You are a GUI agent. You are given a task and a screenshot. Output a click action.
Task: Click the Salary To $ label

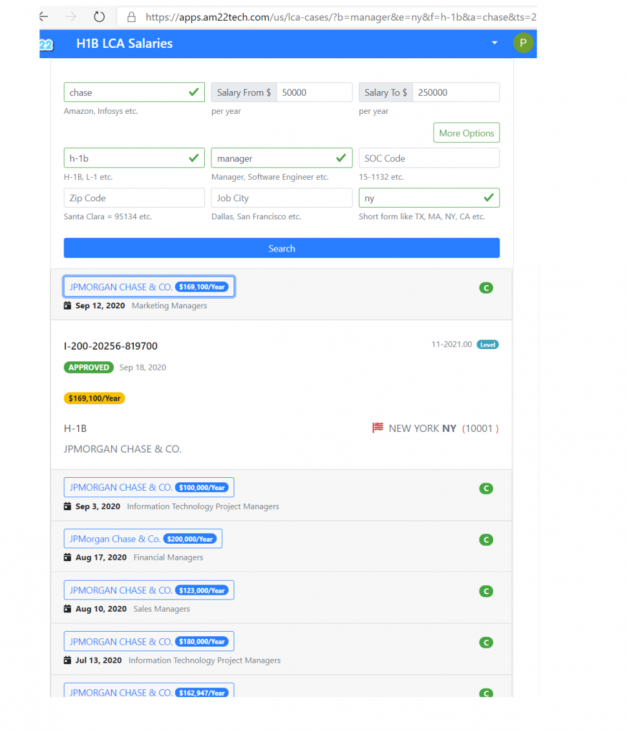386,92
